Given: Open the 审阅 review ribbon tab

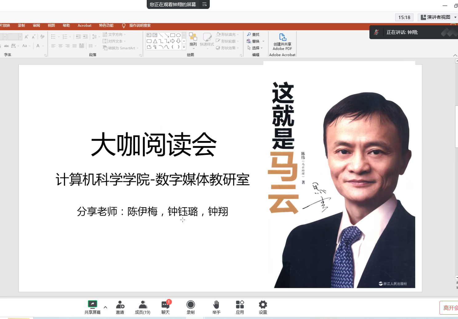Looking at the screenshot, I should point(37,26).
